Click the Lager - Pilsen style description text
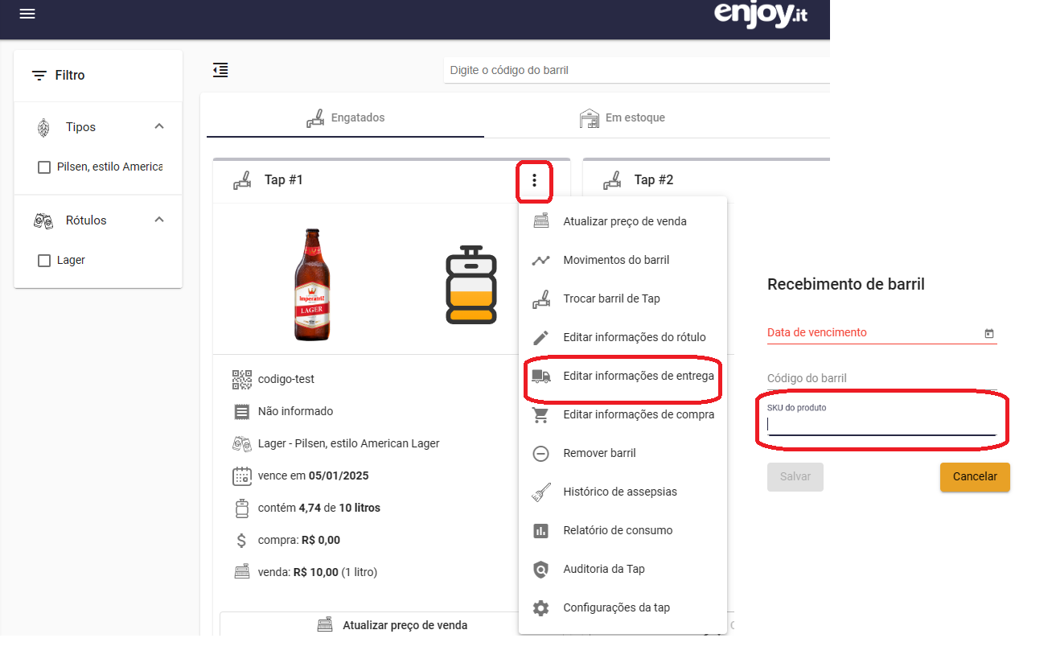 point(349,443)
